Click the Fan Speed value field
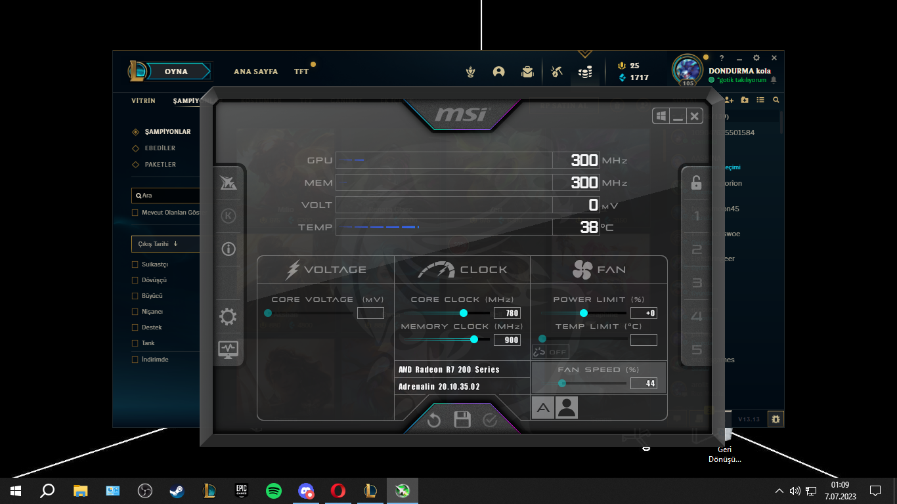The height and width of the screenshot is (504, 897). tap(644, 383)
